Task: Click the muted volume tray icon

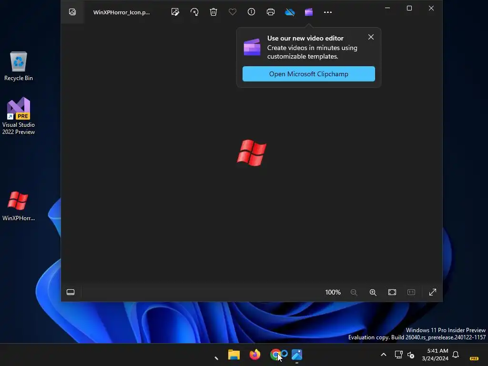Action: pos(411,355)
